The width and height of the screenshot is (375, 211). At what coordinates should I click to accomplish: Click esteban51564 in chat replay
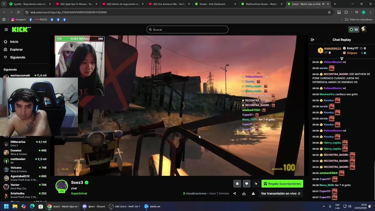click(x=328, y=173)
